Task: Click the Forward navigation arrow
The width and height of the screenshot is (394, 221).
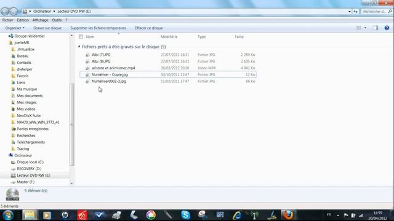Action: (x=14, y=11)
